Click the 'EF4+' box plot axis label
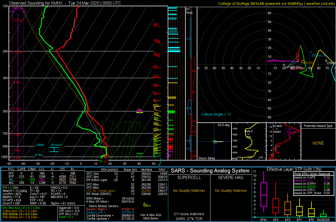Image resolution: width=336 pixels, height=222 pixels. tap(263, 220)
